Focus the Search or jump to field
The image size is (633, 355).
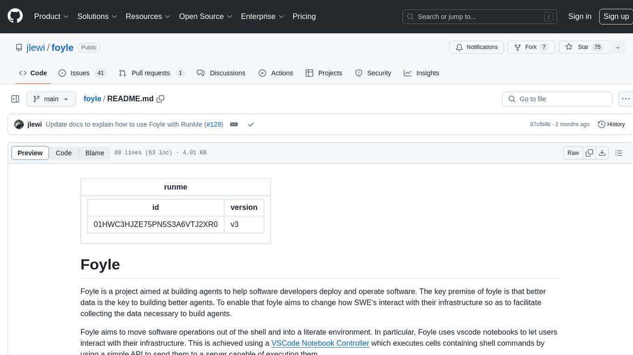pos(480,16)
